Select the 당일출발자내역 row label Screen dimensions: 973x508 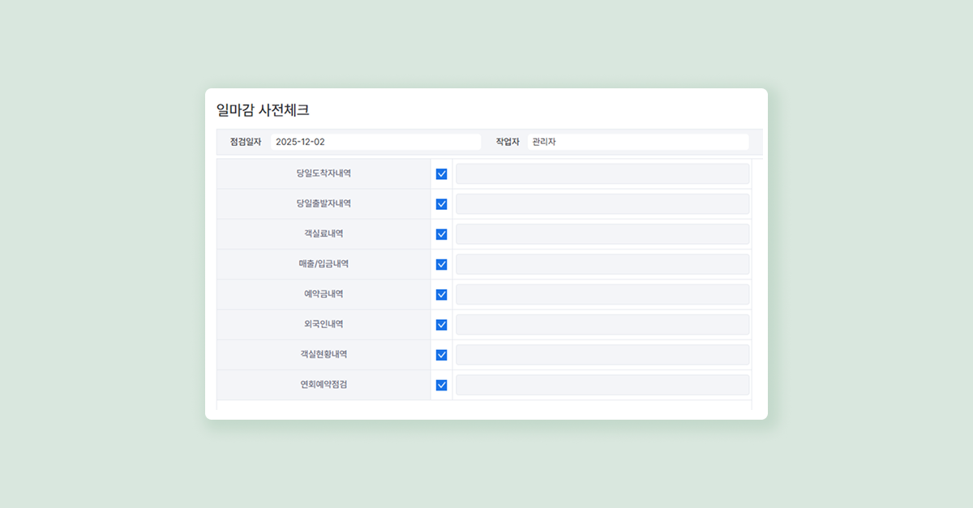point(324,203)
